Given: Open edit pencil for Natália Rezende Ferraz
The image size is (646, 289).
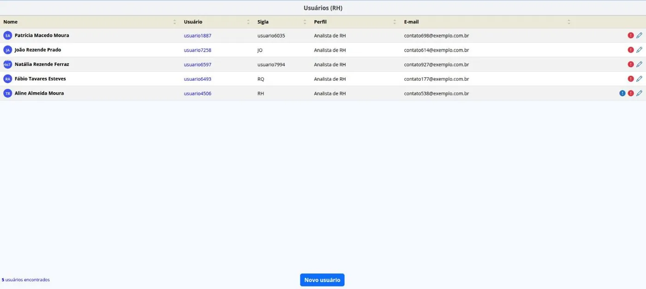Looking at the screenshot, I should tap(639, 65).
